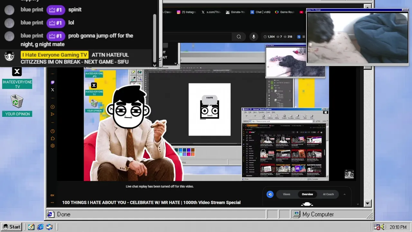Image resolution: width=412 pixels, height=232 pixels.
Task: Click the I Hate Everyone Gaming TV chat name
Action: pos(55,55)
